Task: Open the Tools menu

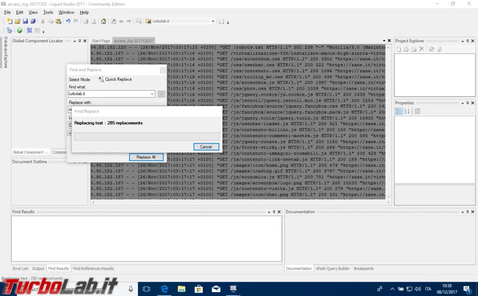Action: pos(48,12)
